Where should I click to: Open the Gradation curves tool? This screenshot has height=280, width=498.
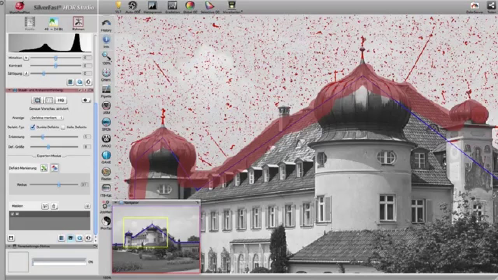[x=172, y=7]
